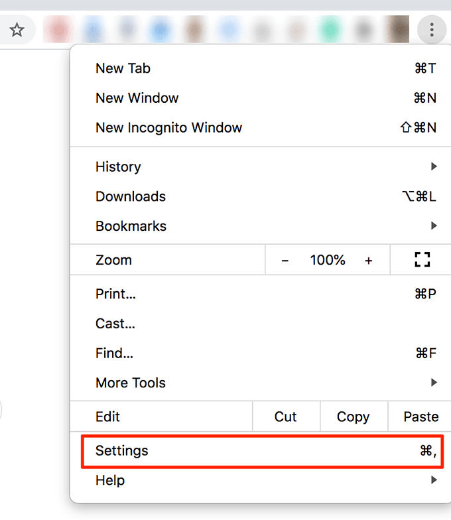Click the Cut button in Edit row
The width and height of the screenshot is (451, 520).
(x=286, y=417)
